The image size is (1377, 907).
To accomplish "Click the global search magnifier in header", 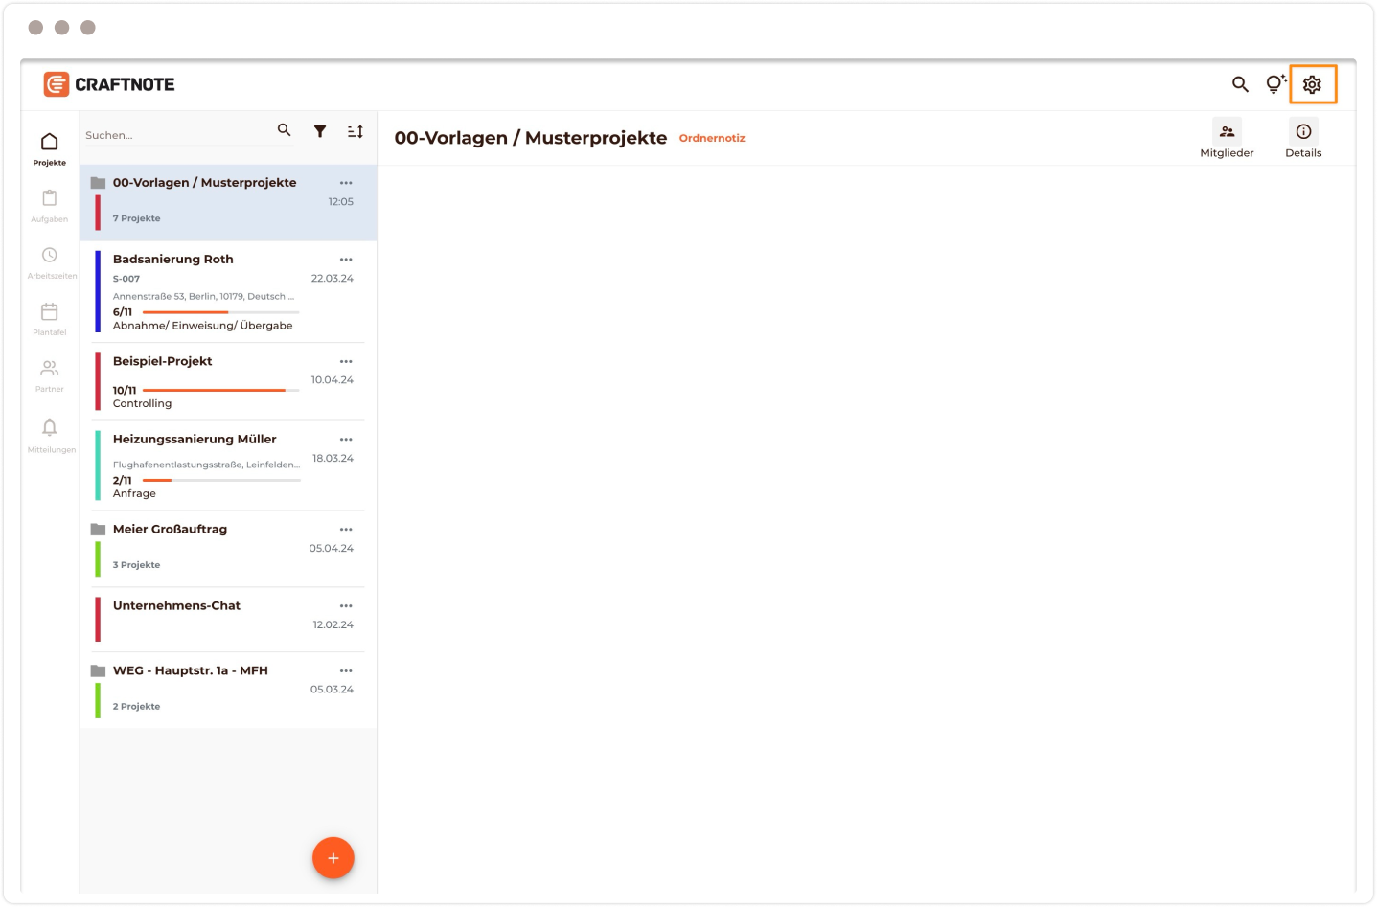I will click(x=1240, y=84).
